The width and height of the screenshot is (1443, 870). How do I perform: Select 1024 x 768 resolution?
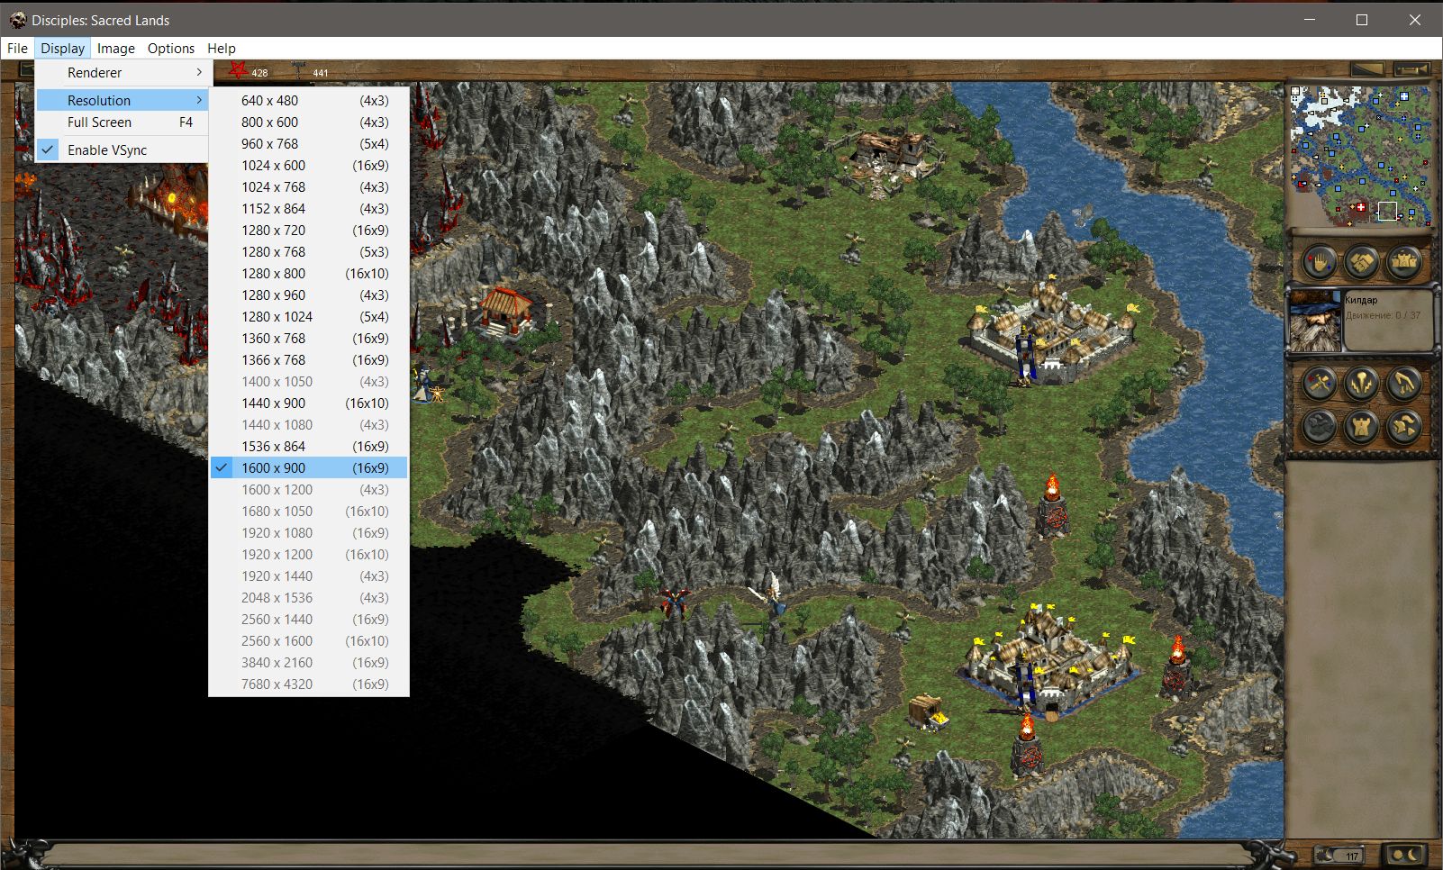coord(309,187)
